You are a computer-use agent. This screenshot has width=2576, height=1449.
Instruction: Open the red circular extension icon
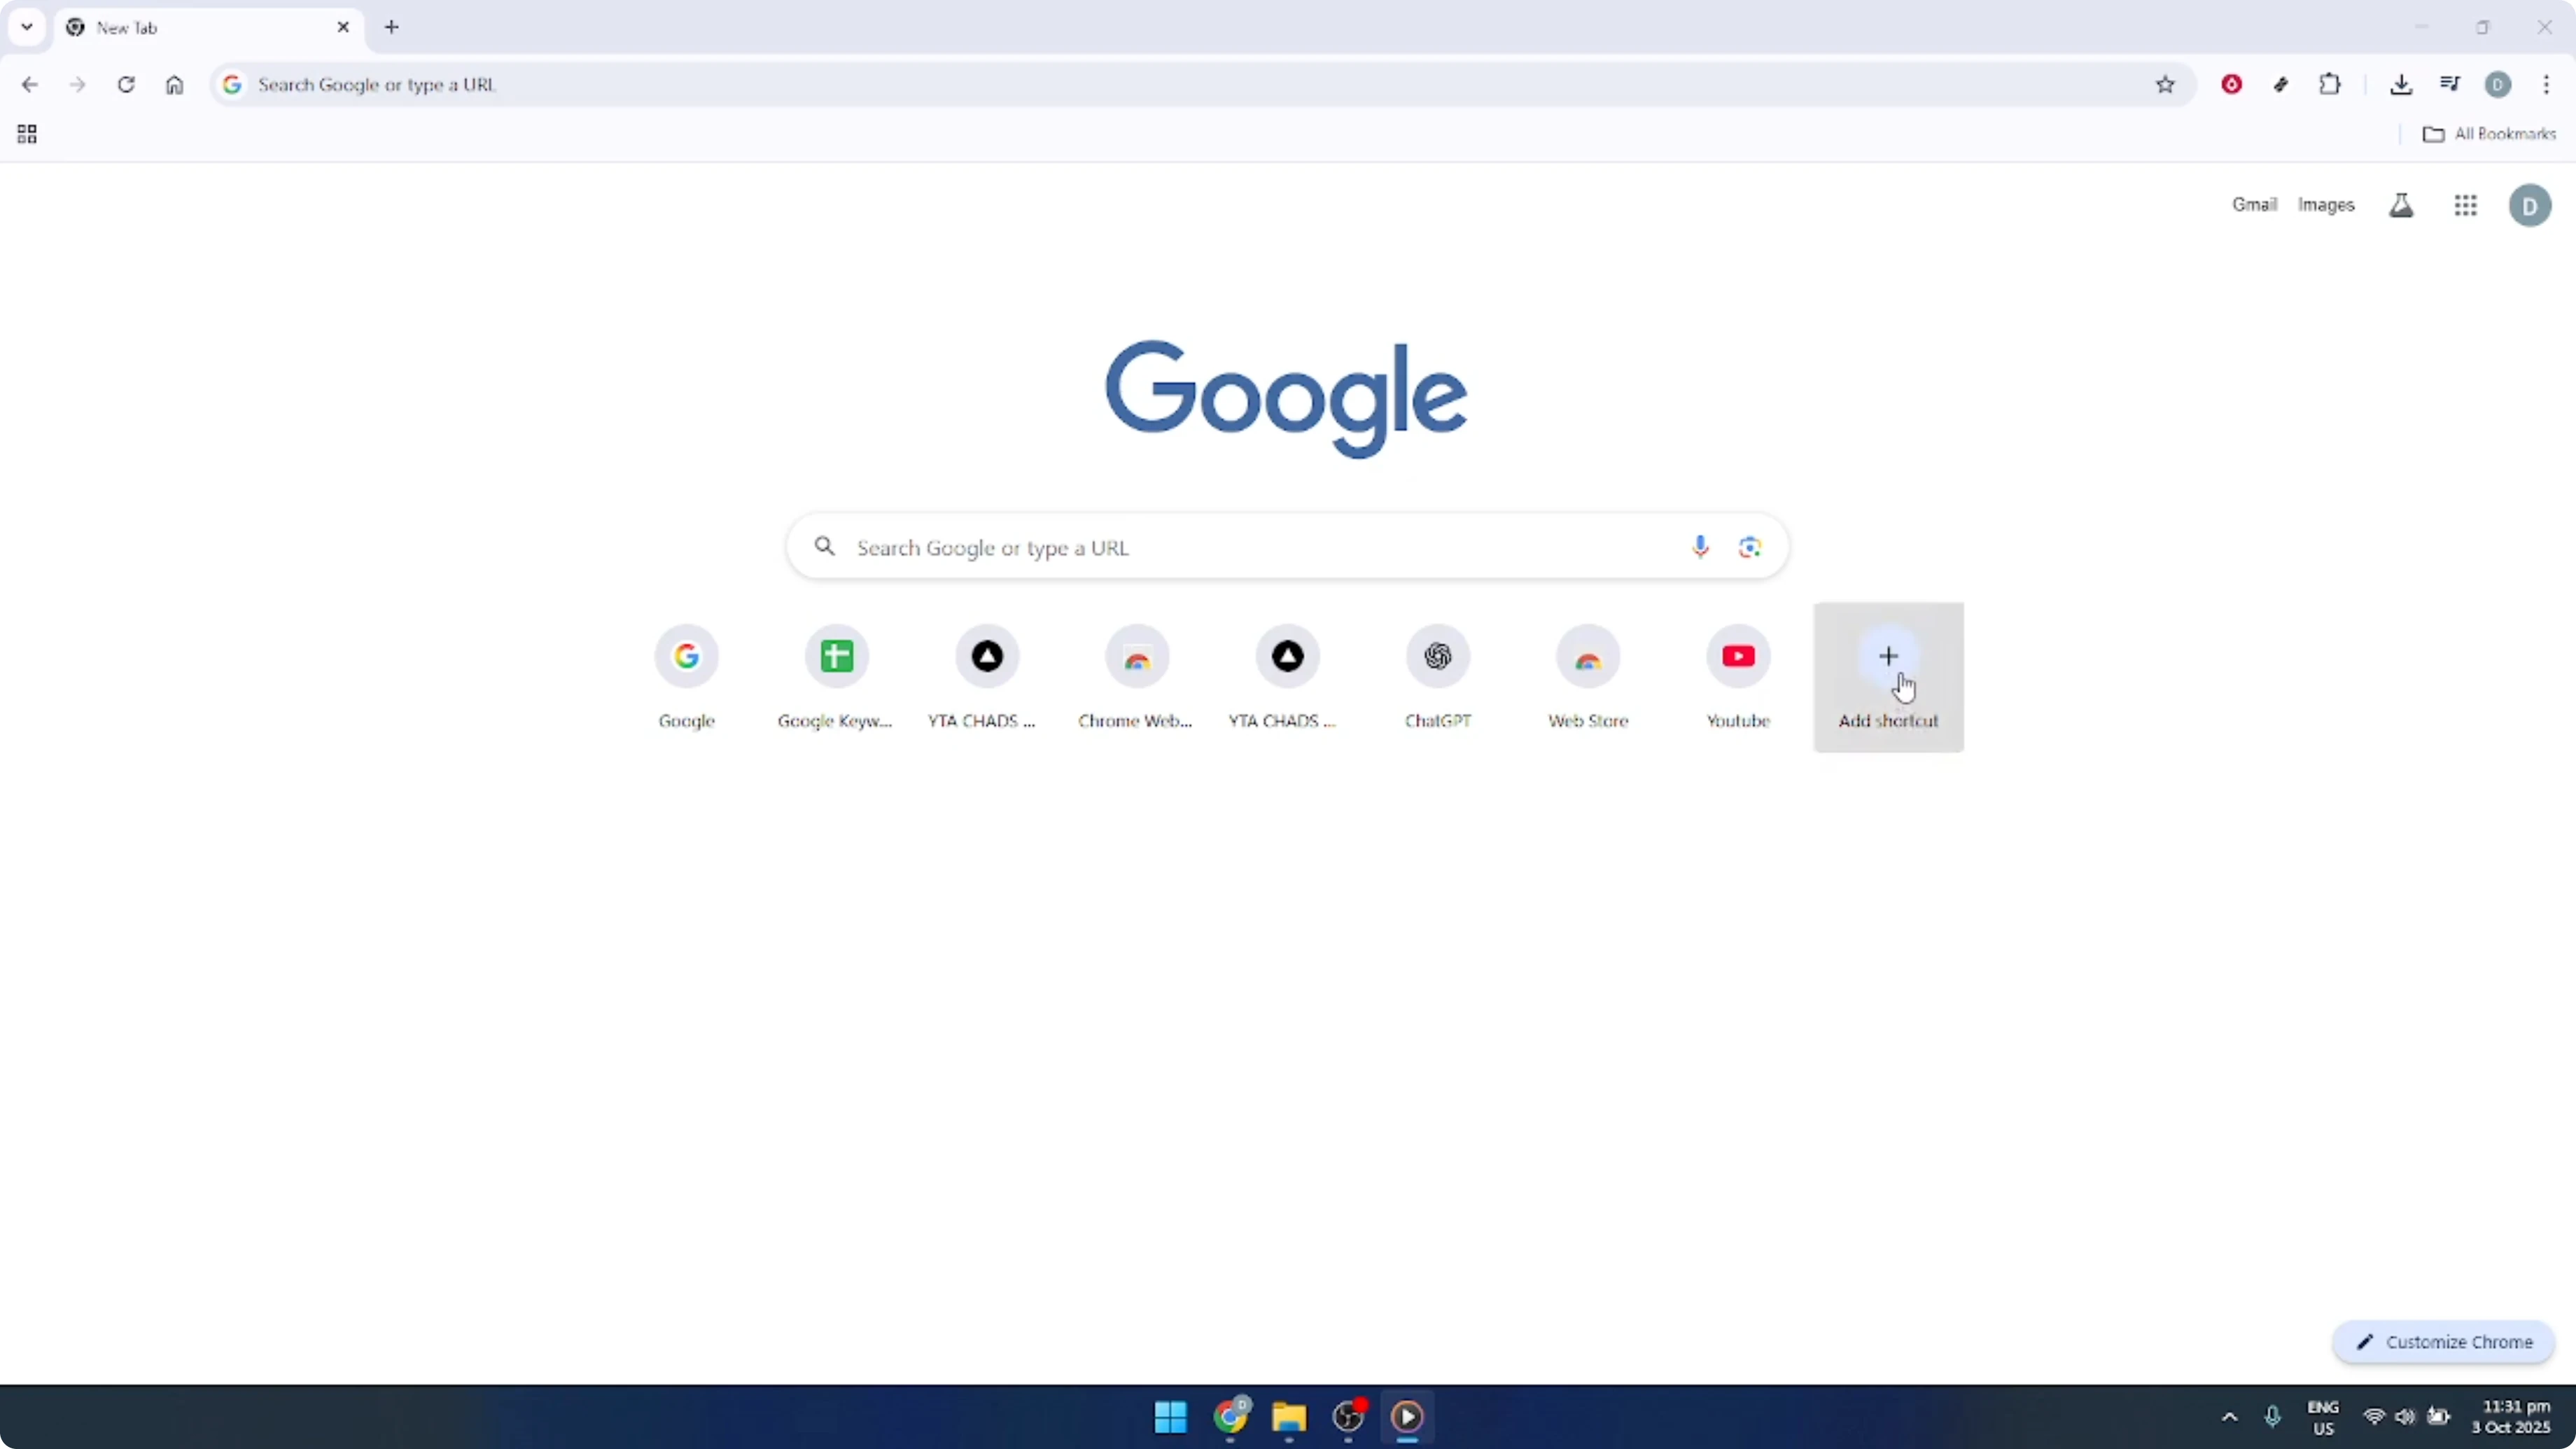(x=2231, y=85)
